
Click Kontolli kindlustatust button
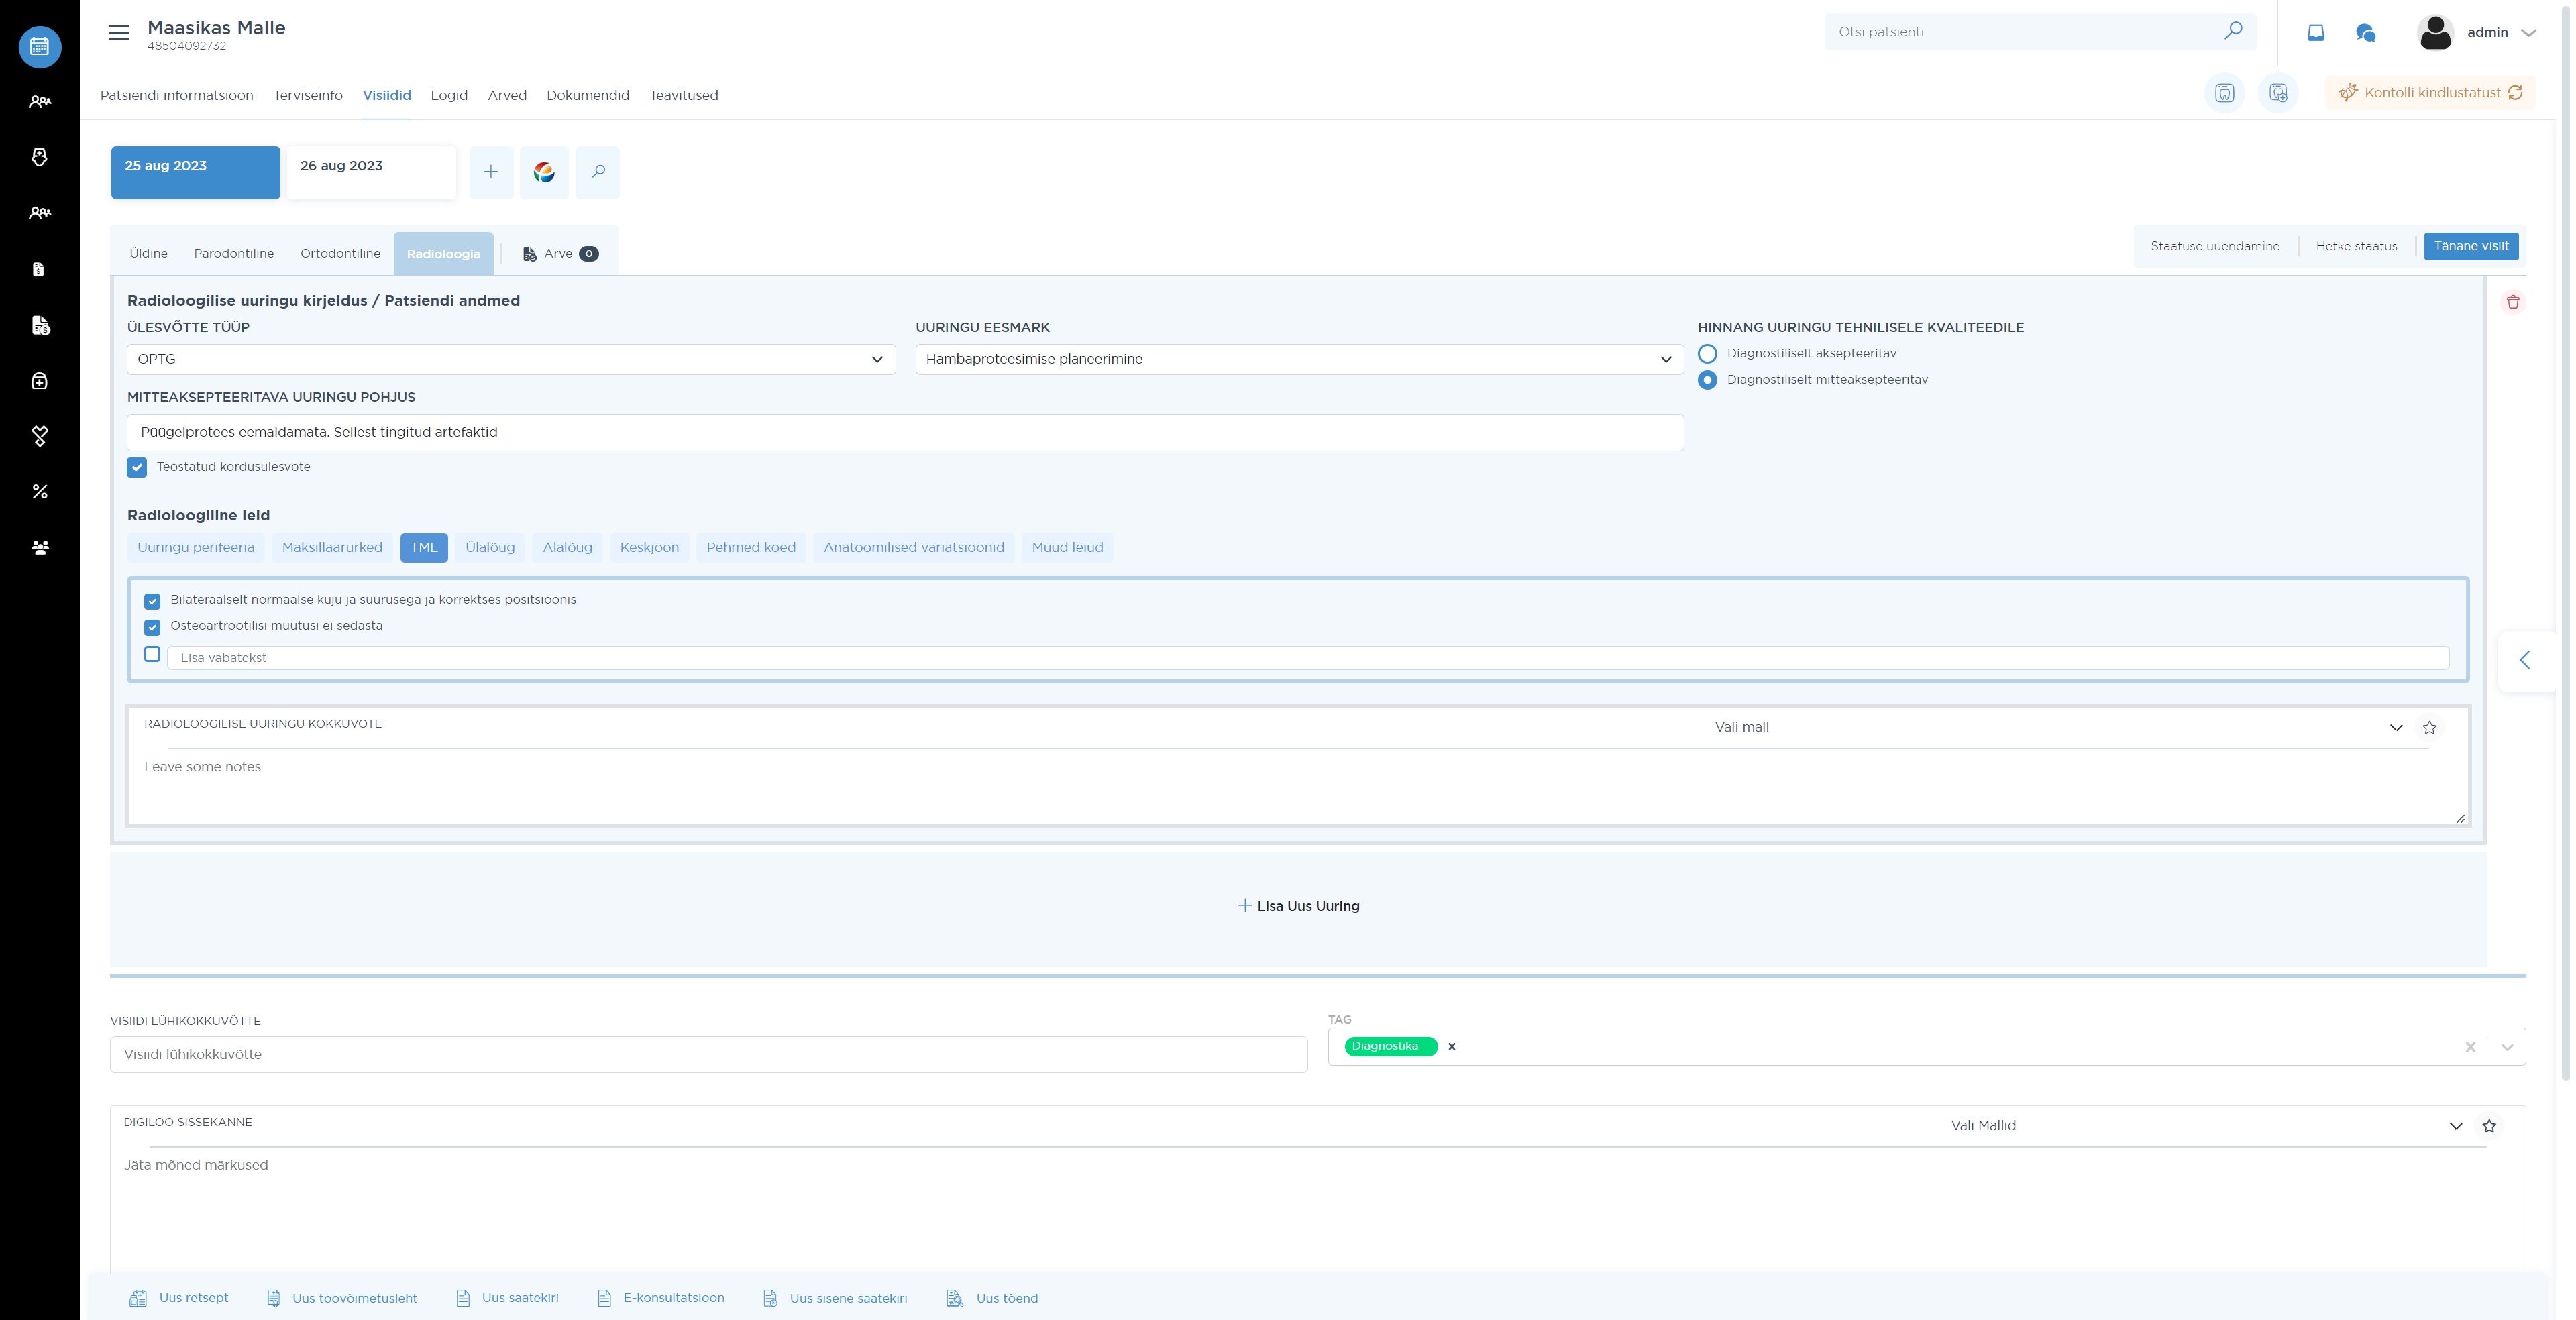(x=2430, y=92)
